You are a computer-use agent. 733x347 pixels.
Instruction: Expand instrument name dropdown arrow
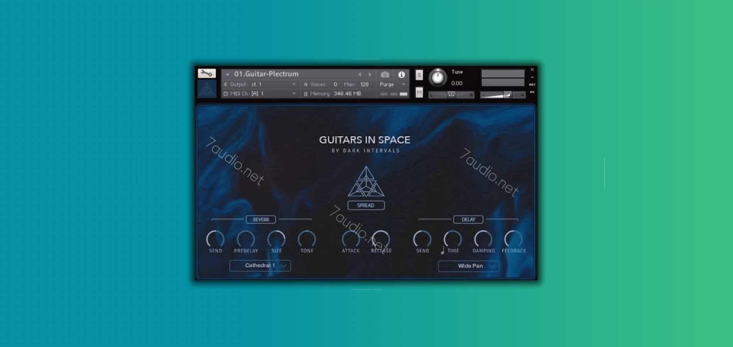tap(228, 74)
